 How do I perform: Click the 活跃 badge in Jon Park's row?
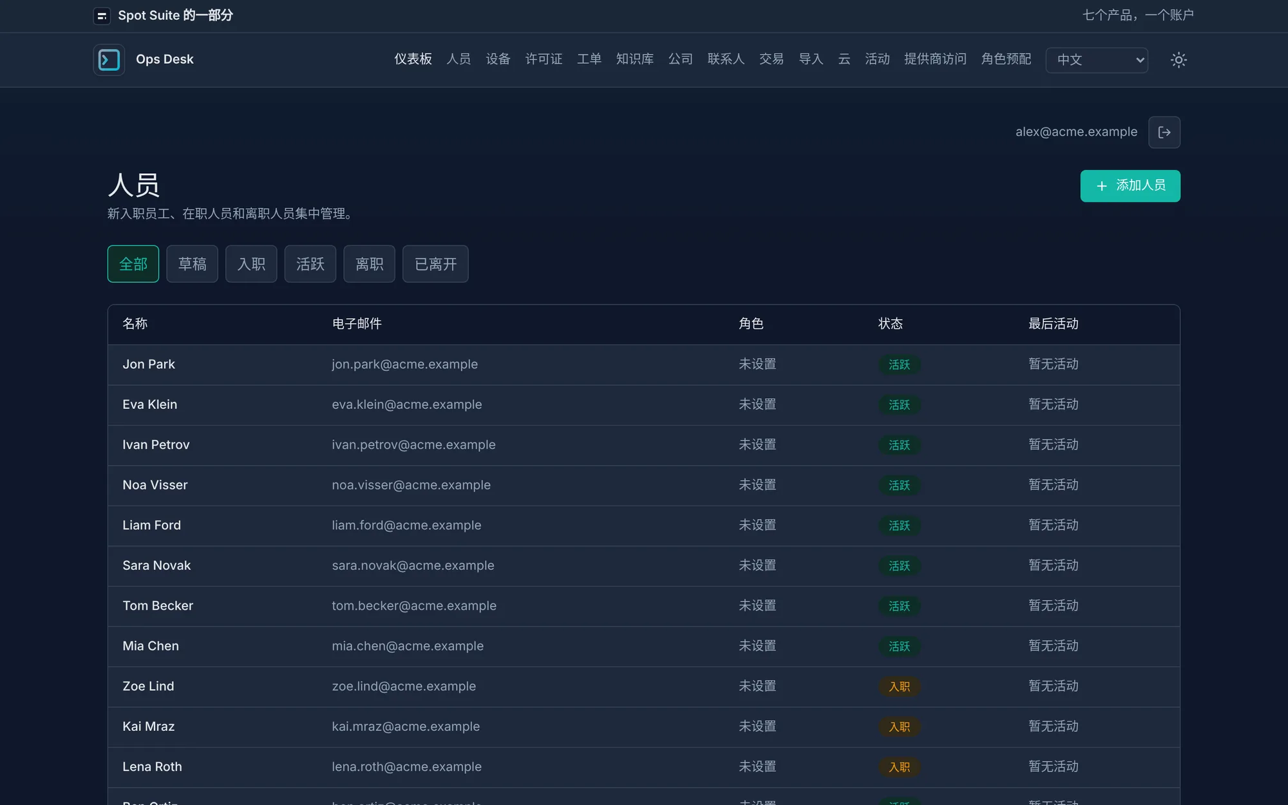(899, 365)
